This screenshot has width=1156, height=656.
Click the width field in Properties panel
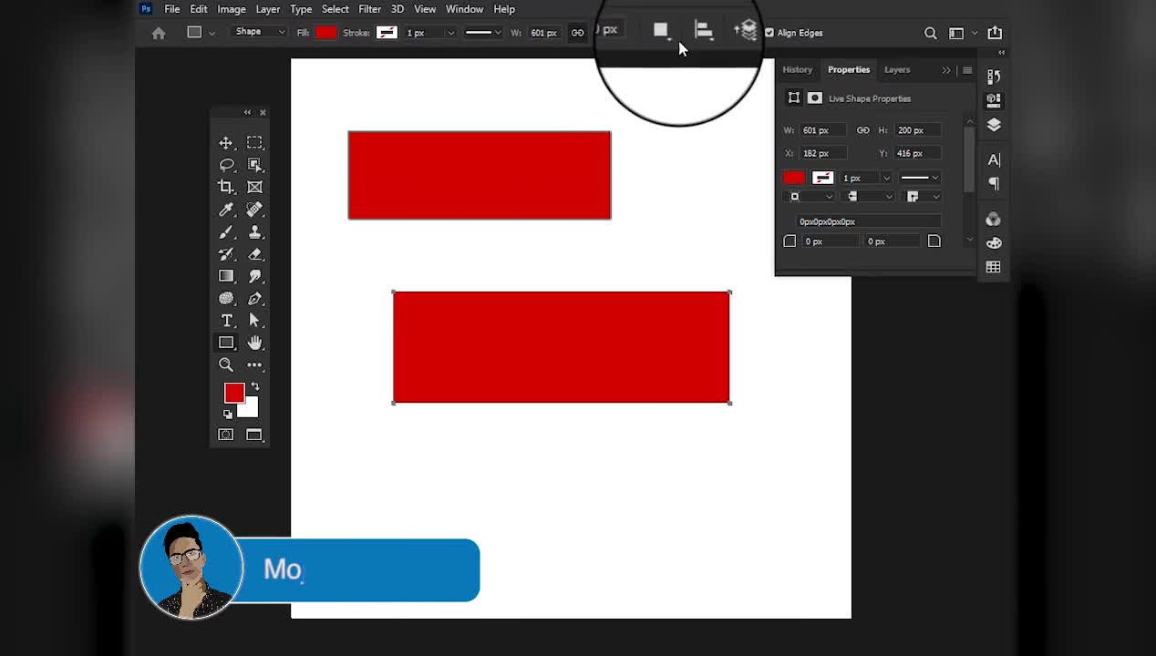click(821, 130)
